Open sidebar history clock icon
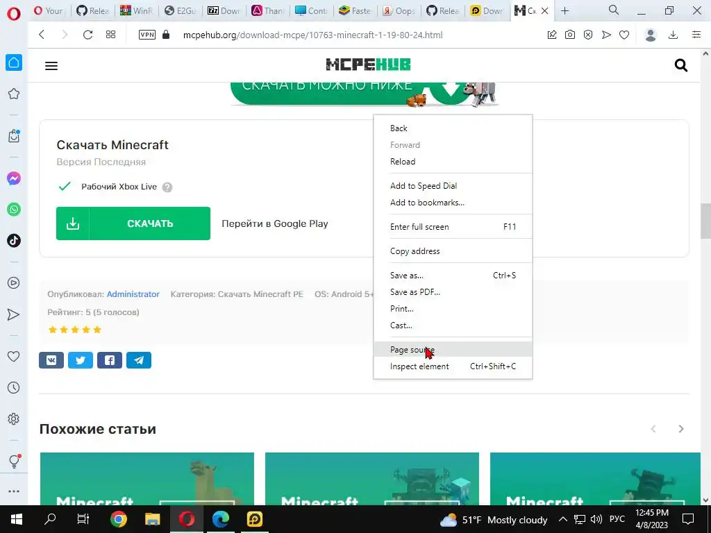This screenshot has width=711, height=533. click(14, 387)
